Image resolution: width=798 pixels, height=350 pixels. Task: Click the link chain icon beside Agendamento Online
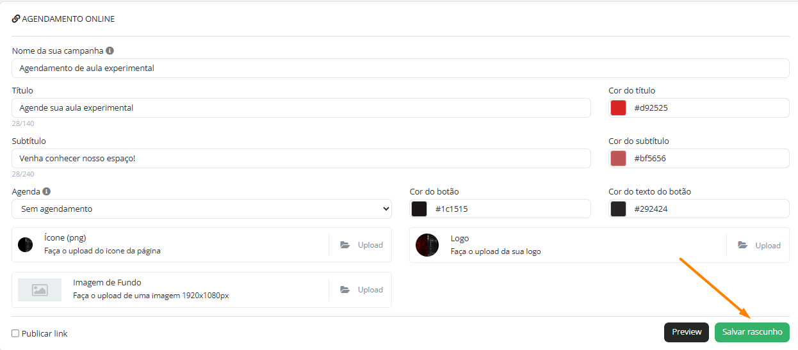tap(16, 19)
